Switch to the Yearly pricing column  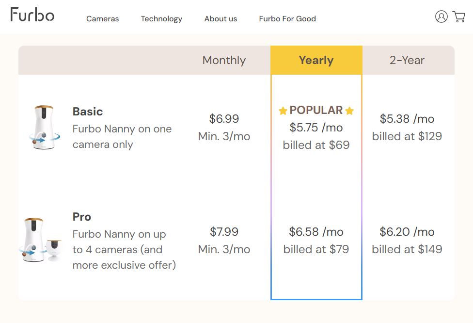[315, 60]
